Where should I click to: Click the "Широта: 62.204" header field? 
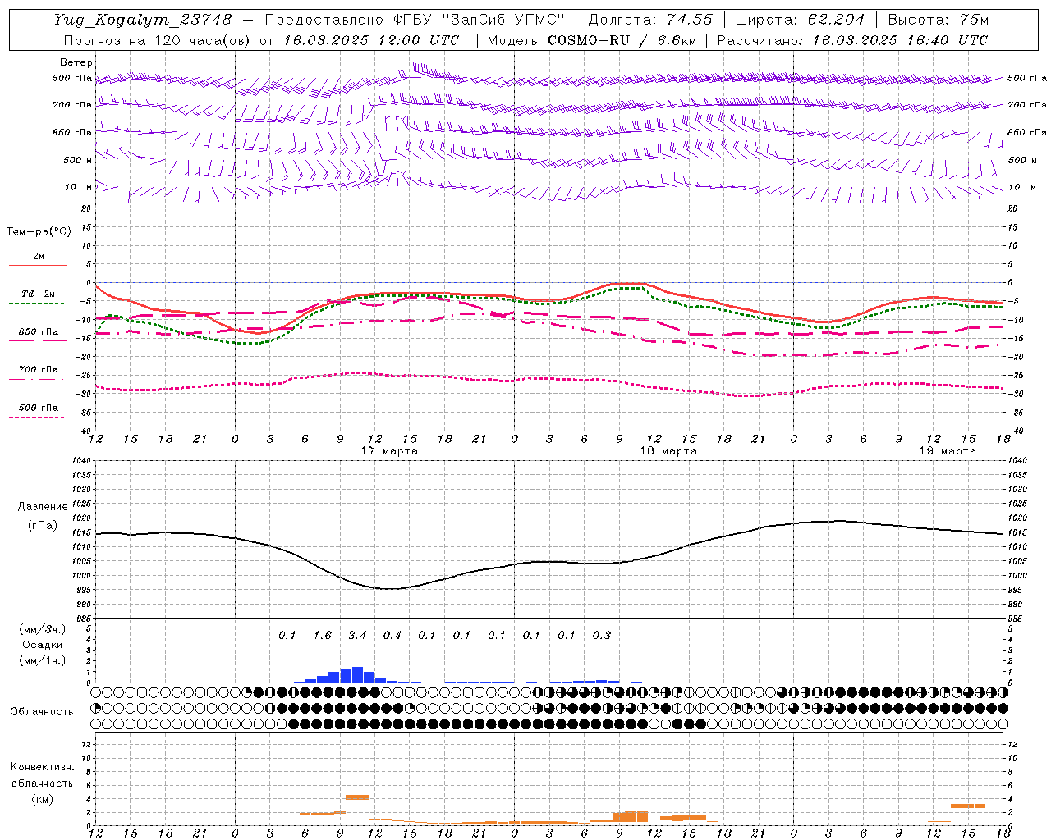pyautogui.click(x=800, y=20)
